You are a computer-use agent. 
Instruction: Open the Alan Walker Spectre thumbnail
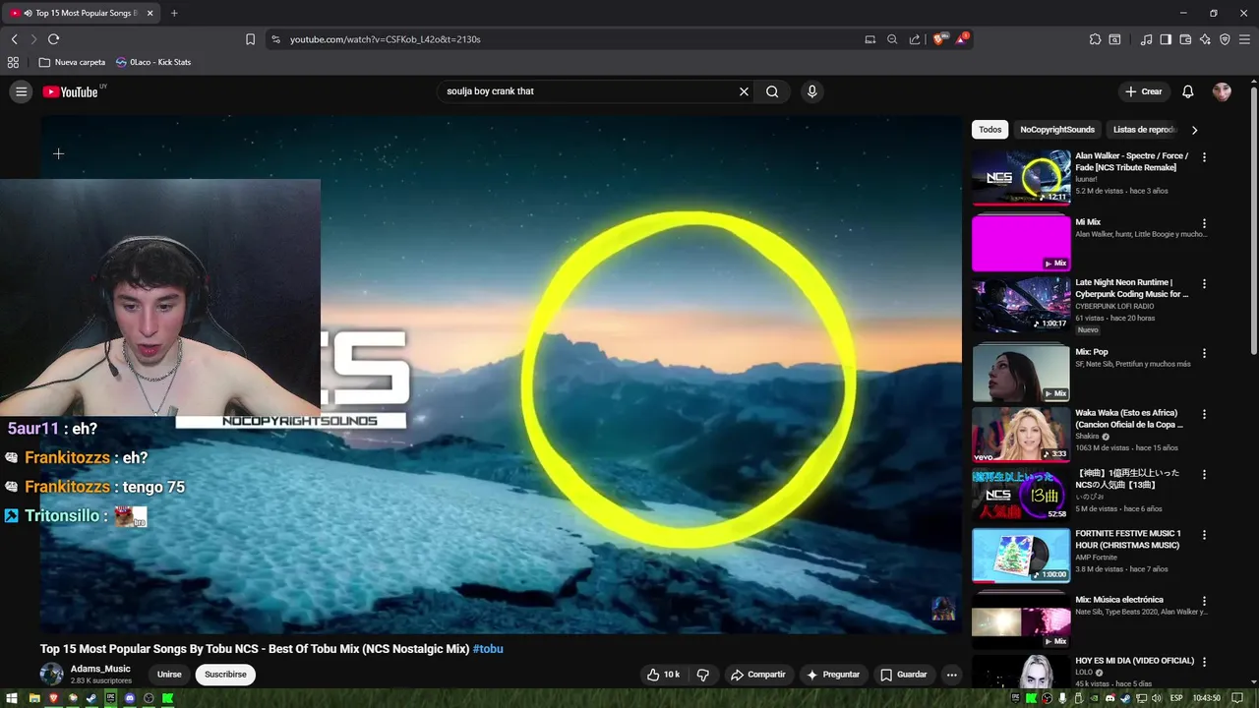click(1021, 177)
